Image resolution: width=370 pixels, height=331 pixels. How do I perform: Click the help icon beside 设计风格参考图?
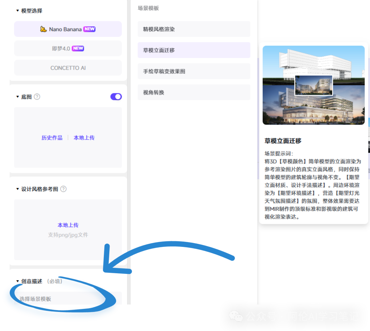(x=63, y=189)
